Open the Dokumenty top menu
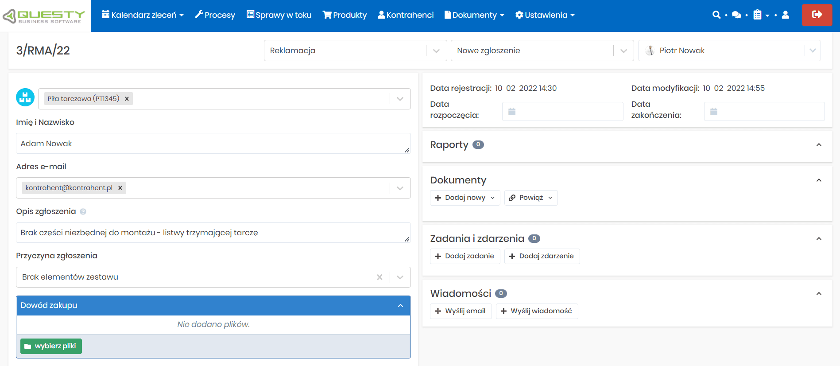Image resolution: width=840 pixels, height=366 pixels. pos(474,15)
